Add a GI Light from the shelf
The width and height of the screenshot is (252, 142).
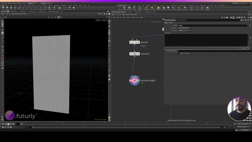tap(168, 8)
